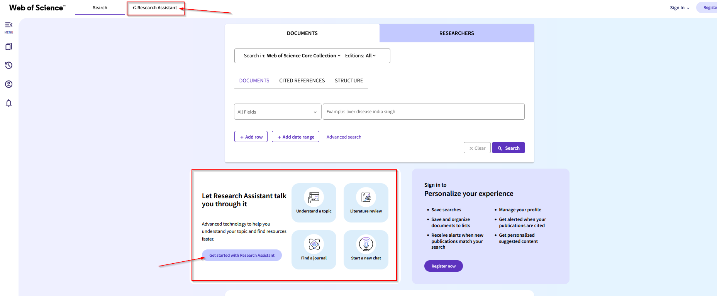Expand the Editions: All dropdown
Screen dimensions: 717x296
(360, 56)
